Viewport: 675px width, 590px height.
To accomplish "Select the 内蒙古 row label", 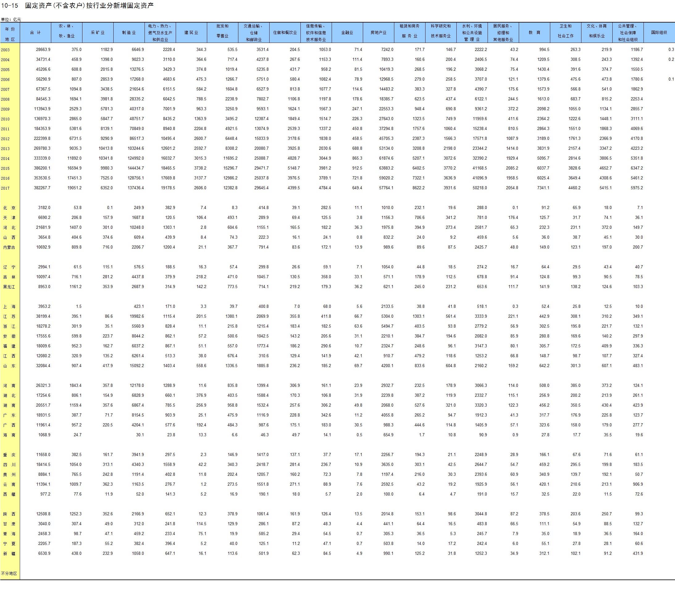I will (x=9, y=248).
